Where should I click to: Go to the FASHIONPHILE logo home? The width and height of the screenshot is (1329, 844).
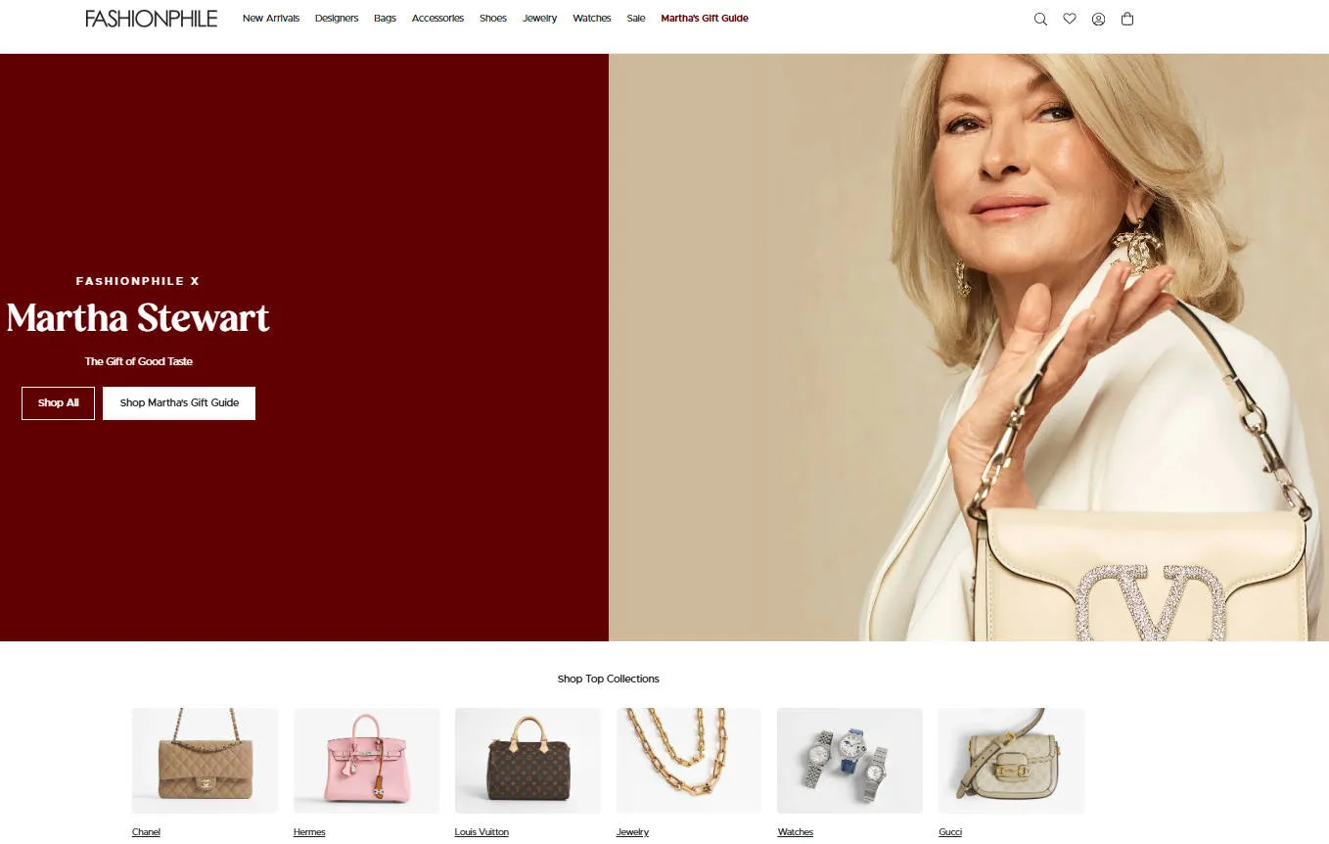[x=152, y=19]
